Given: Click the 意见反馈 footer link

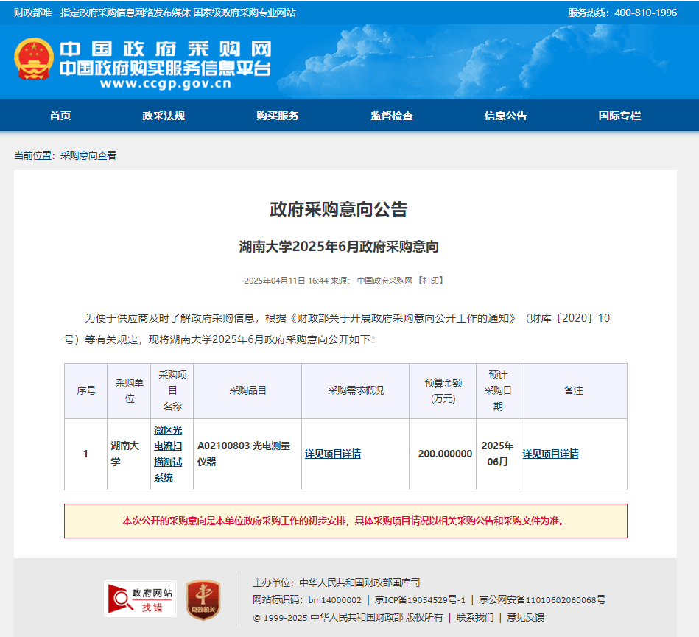Looking at the screenshot, I should [526, 617].
